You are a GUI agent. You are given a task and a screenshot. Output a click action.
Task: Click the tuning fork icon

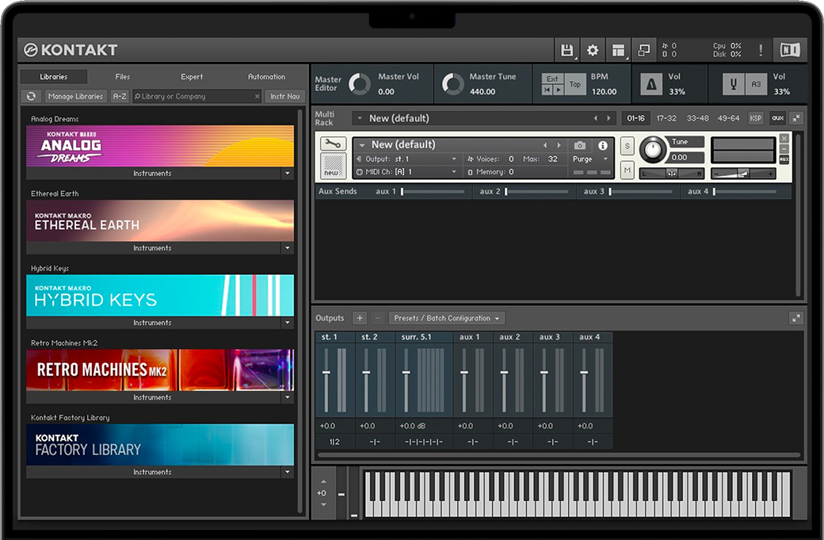coord(733,85)
